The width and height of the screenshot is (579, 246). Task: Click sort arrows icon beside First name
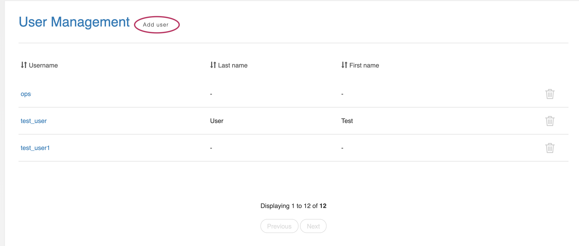[344, 65]
